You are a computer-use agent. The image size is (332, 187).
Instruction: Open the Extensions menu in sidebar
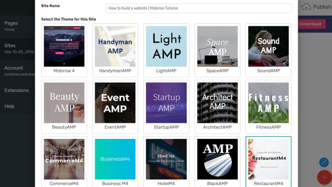pos(17,90)
